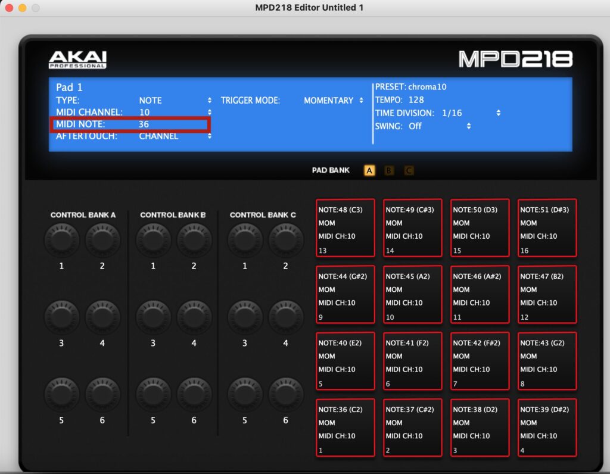Select pad 2 with NOTE:37 (C#2)
The image size is (610, 474).
click(413, 428)
